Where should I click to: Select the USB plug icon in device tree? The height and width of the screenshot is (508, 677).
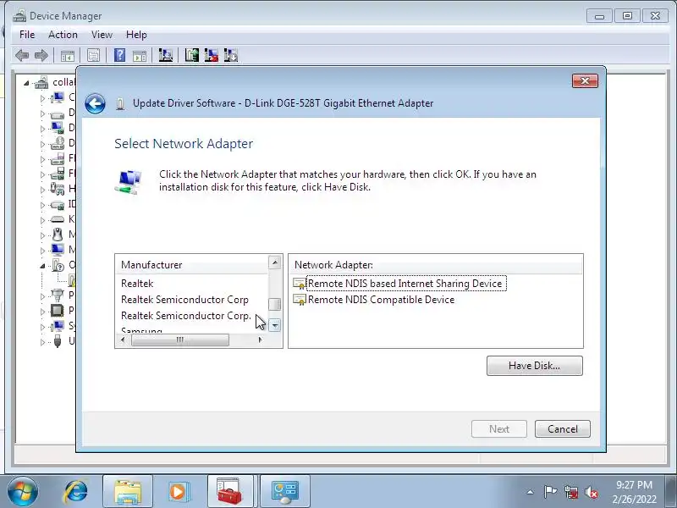(58, 341)
